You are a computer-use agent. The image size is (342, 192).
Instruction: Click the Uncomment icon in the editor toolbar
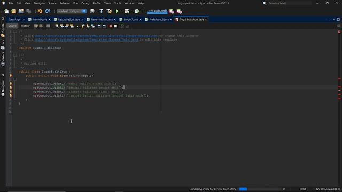(127, 26)
